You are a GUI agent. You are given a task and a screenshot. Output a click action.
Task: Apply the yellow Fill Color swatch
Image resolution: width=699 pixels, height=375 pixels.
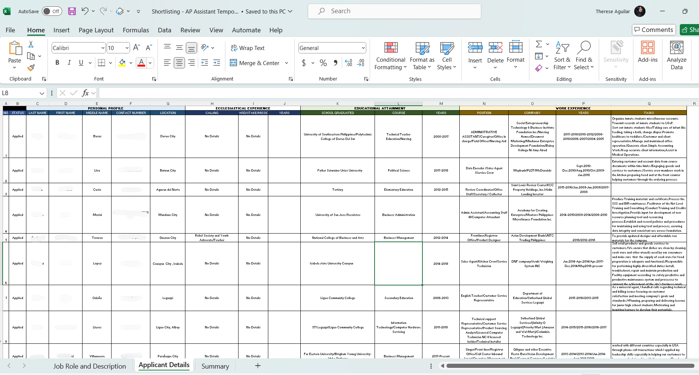tap(122, 63)
